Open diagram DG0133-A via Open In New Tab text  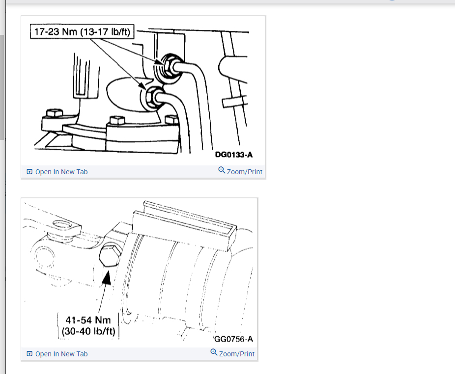(61, 172)
